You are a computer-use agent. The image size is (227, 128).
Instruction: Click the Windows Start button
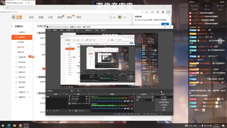tap(3, 125)
